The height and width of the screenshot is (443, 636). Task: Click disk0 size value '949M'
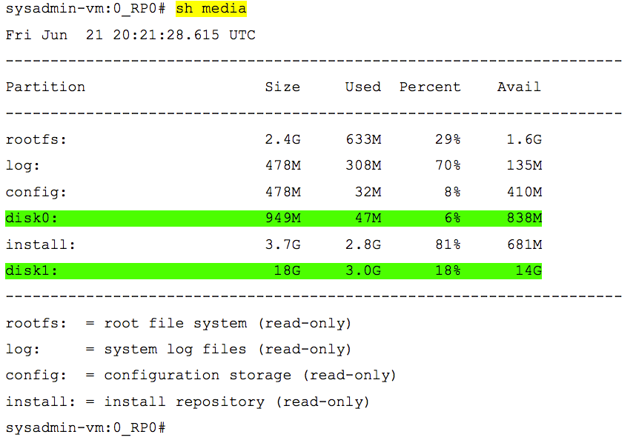point(283,218)
